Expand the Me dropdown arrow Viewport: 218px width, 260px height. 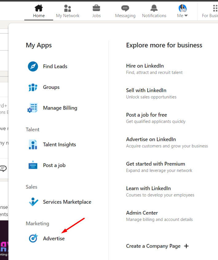tap(186, 16)
